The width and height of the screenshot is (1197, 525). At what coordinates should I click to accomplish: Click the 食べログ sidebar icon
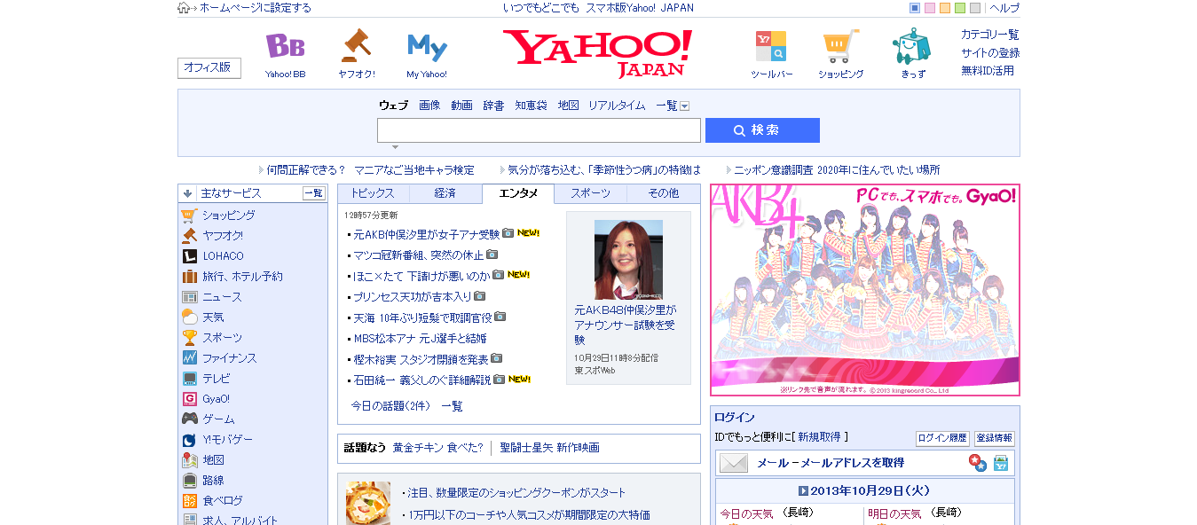point(189,501)
